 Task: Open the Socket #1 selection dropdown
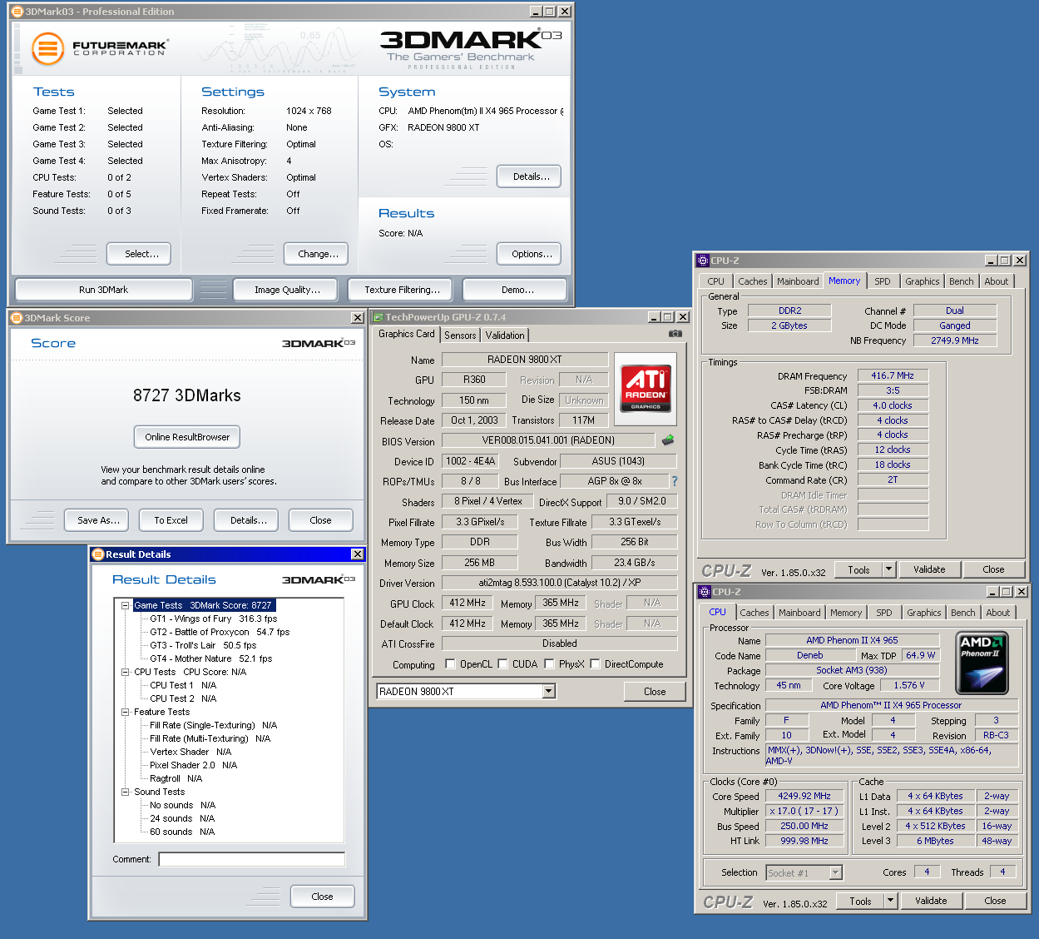pyautogui.click(x=836, y=873)
